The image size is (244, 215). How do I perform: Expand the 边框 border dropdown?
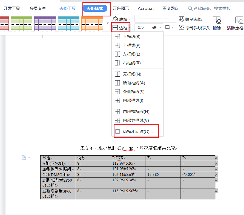click(x=129, y=28)
